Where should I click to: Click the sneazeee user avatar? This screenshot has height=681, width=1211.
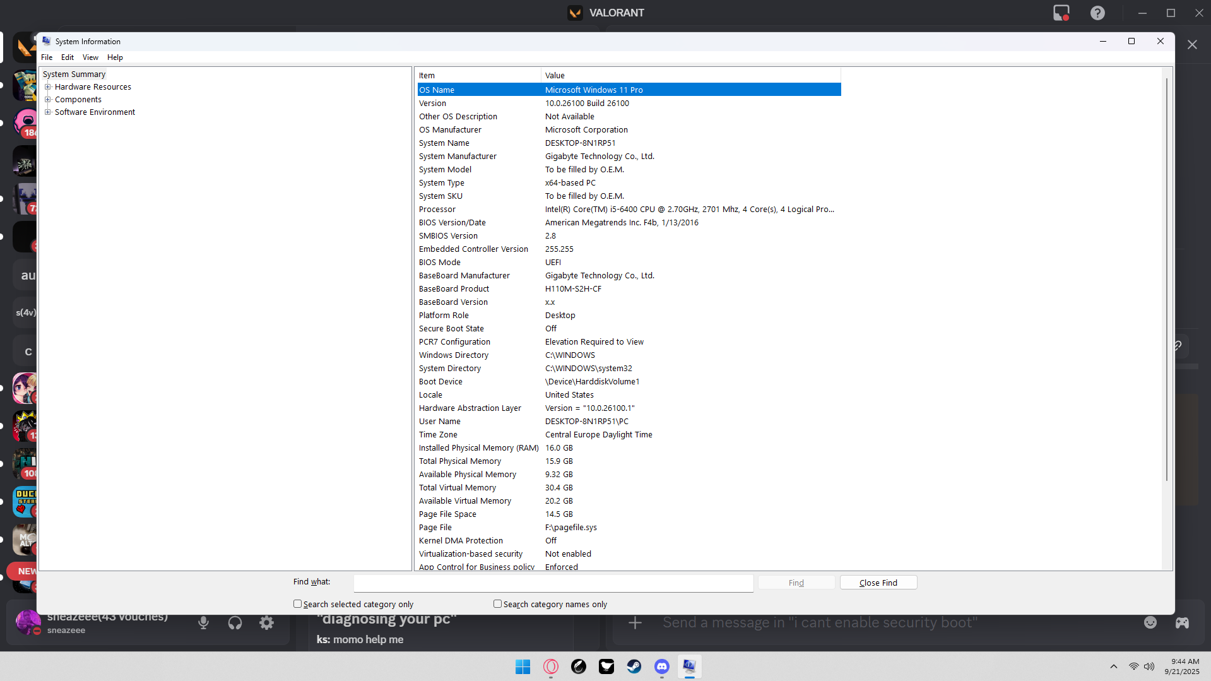coord(28,622)
